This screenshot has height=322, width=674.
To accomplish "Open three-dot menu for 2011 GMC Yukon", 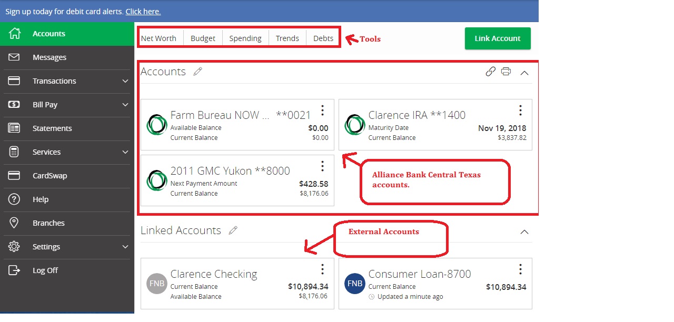I will pos(323,166).
